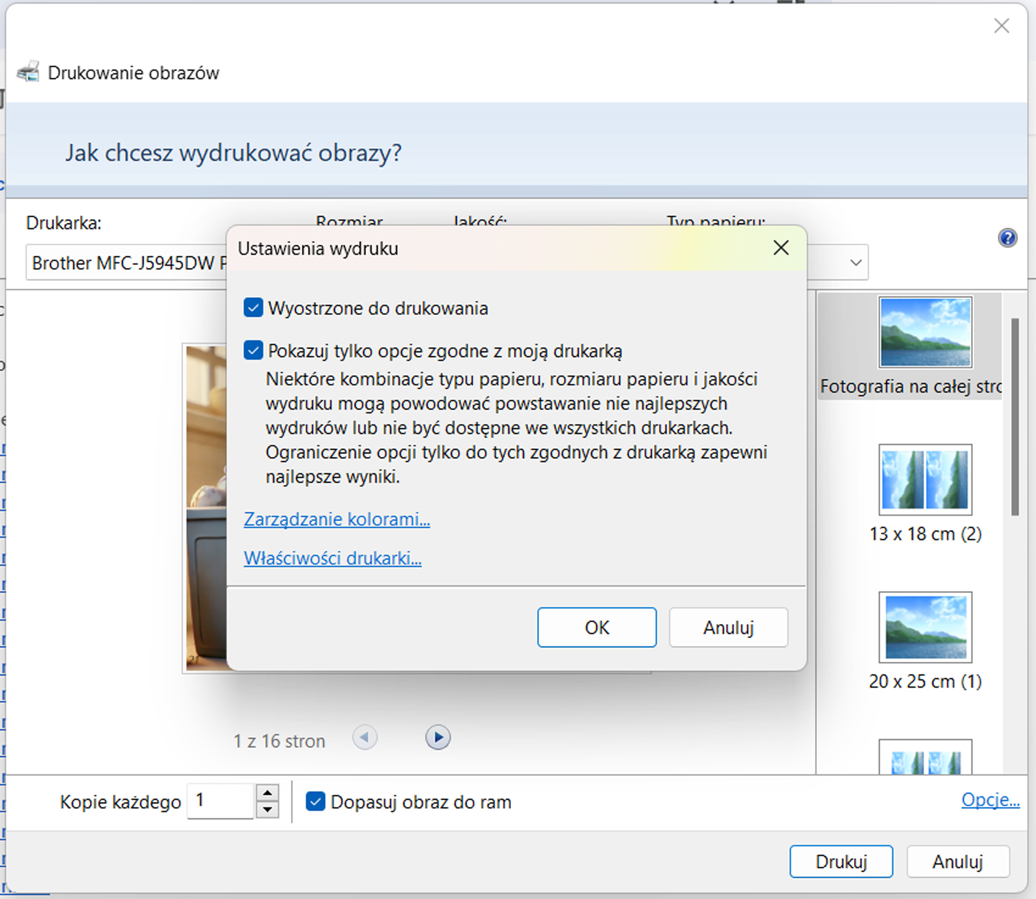The height and width of the screenshot is (899, 1036).
Task: Click printer icon in window title
Action: pyautogui.click(x=28, y=72)
